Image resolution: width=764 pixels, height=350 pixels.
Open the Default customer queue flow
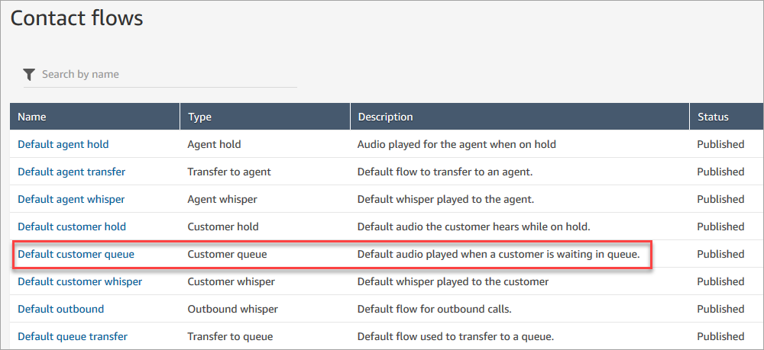[x=76, y=254]
